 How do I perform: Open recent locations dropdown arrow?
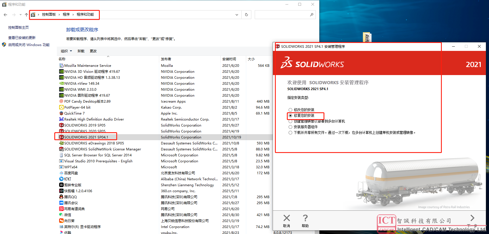(20, 15)
